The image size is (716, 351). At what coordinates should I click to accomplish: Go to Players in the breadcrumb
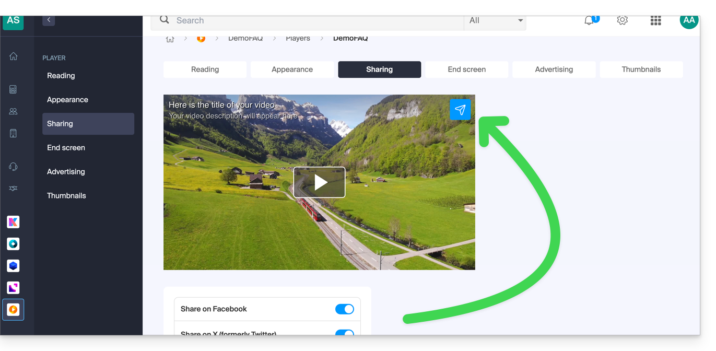point(298,39)
